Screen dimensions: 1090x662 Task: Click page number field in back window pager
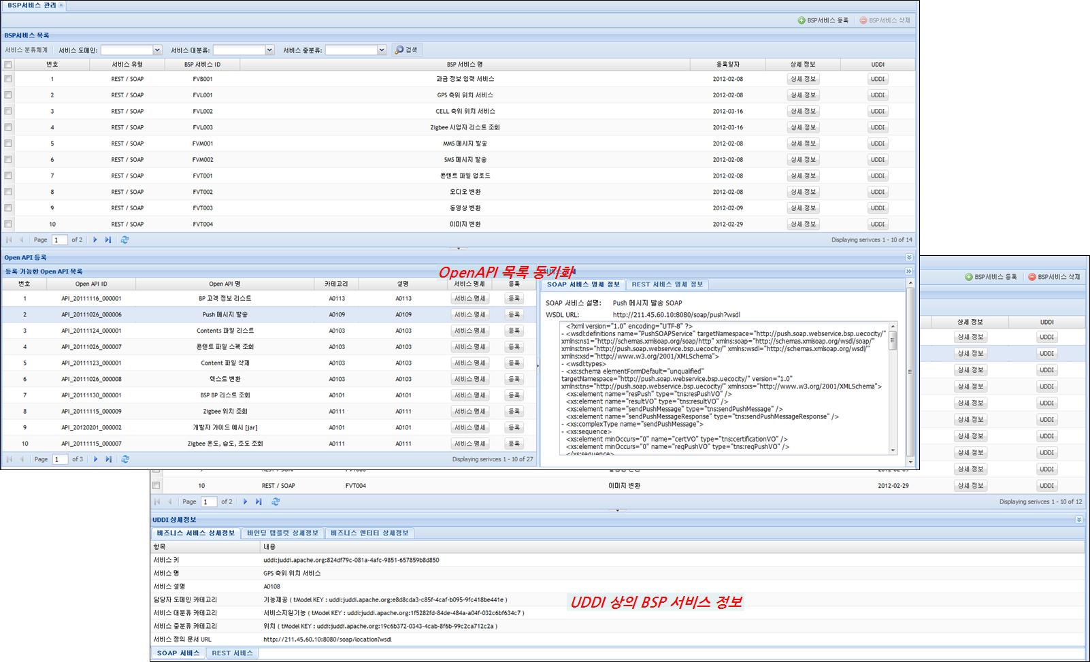pos(209,501)
